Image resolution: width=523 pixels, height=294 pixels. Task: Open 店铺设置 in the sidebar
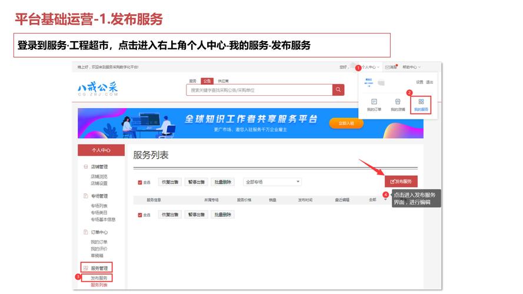tap(99, 183)
